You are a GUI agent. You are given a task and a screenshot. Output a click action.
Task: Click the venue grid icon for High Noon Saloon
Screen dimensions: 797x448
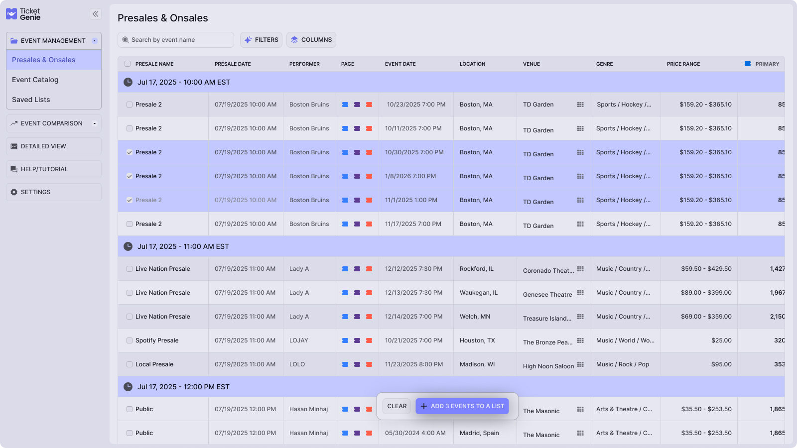coord(580,364)
